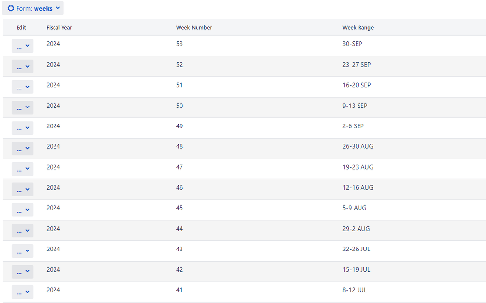The image size is (486, 303).
Task: Open edit dropdown for week 49
Action: click(22, 128)
